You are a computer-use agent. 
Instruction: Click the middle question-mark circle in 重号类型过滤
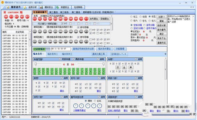click(88, 106)
